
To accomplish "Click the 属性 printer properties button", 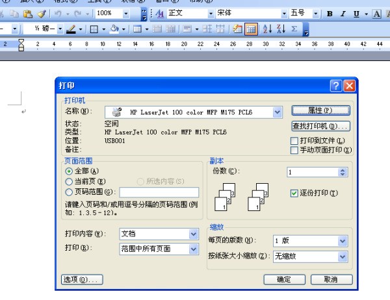I will click(320, 110).
